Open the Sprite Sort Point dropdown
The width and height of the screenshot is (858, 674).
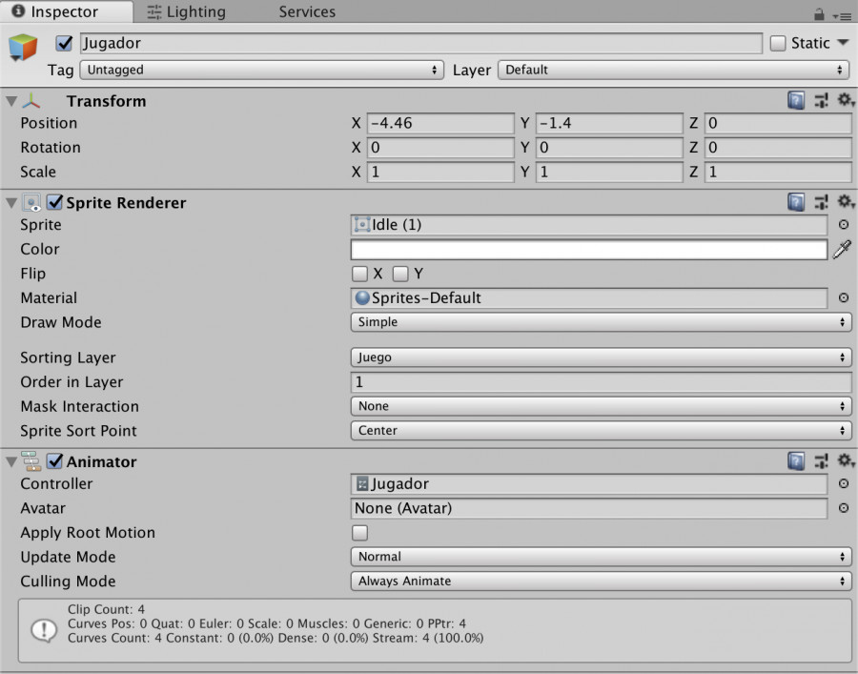601,431
